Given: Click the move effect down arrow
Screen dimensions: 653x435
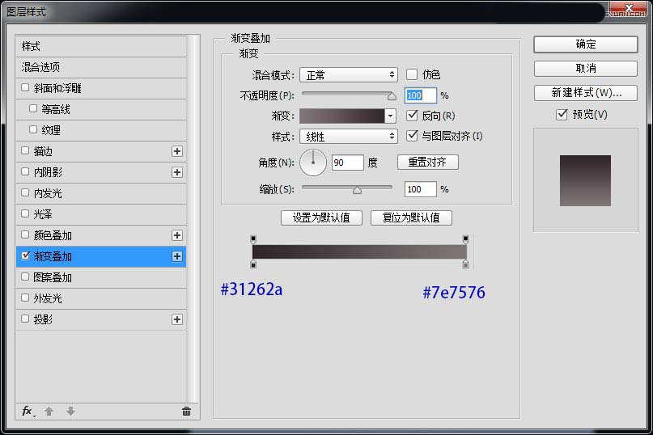Looking at the screenshot, I should click(x=70, y=412).
